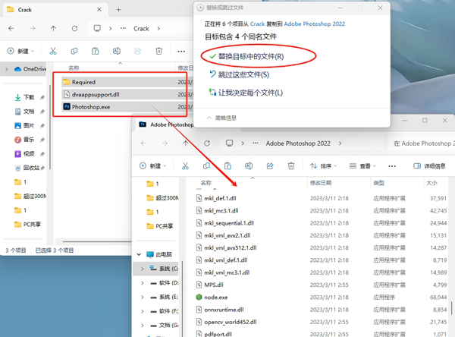Go up one level in Photoshop 2022 window
The width and height of the screenshot is (455, 337).
(x=186, y=143)
